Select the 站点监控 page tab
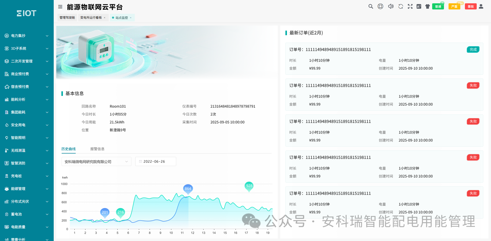The width and height of the screenshot is (491, 241). tap(122, 18)
